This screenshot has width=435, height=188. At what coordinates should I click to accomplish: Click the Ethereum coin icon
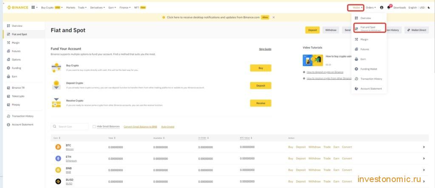(58, 158)
